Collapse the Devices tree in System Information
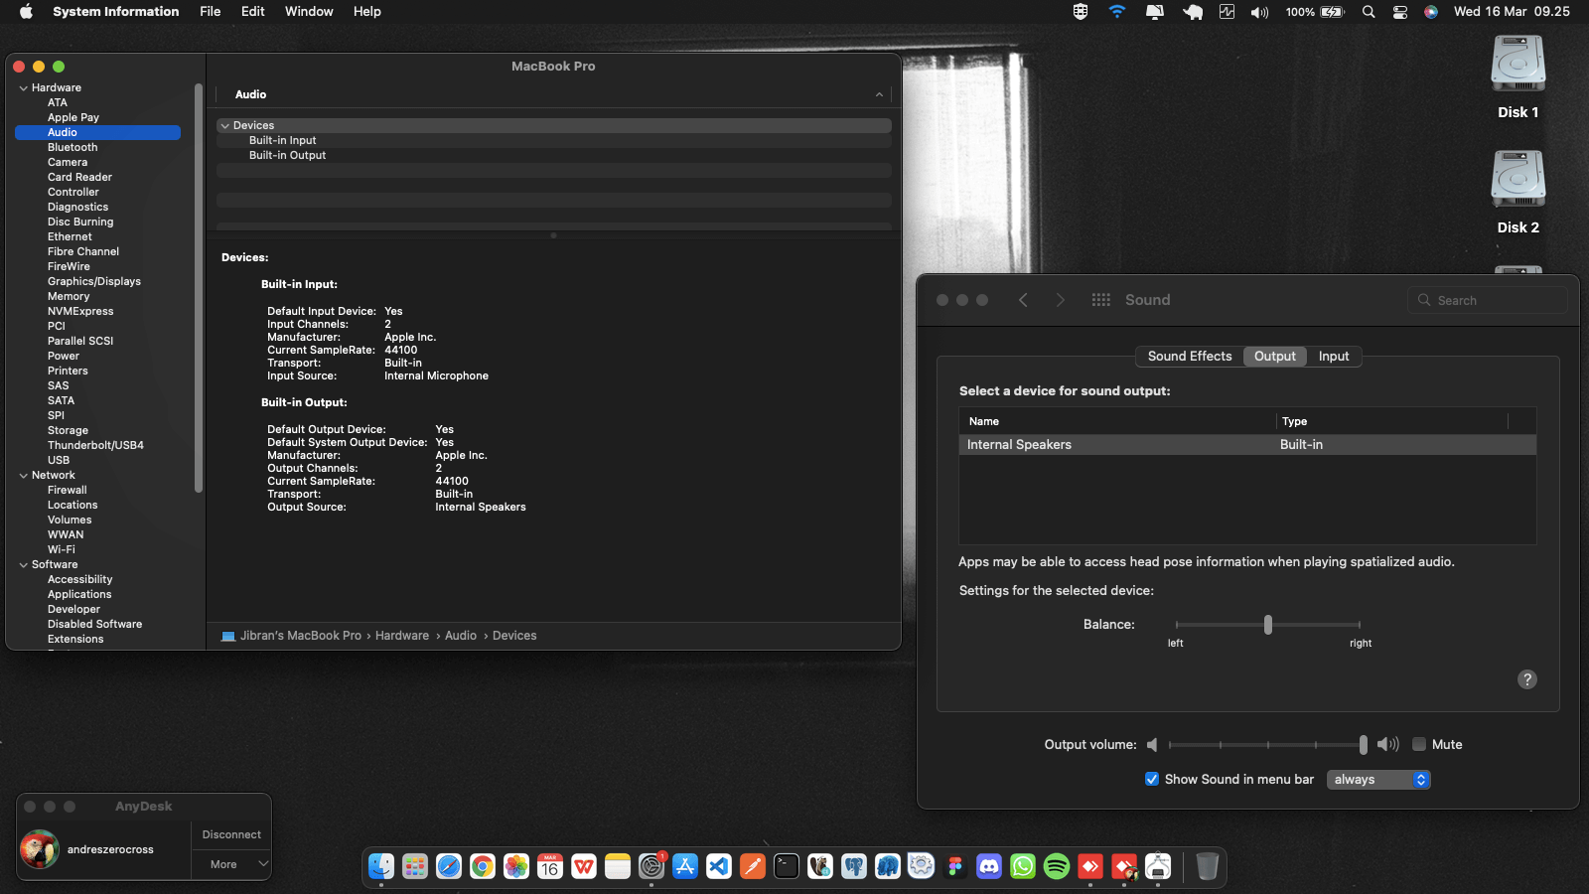This screenshot has height=894, width=1589. 225,125
